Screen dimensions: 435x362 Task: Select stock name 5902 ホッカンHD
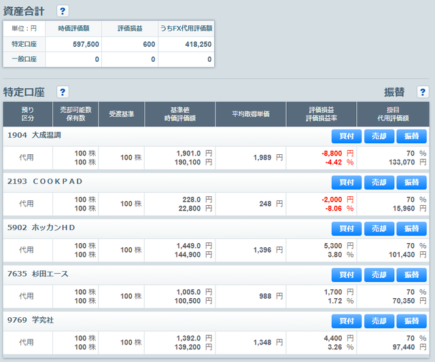41,228
